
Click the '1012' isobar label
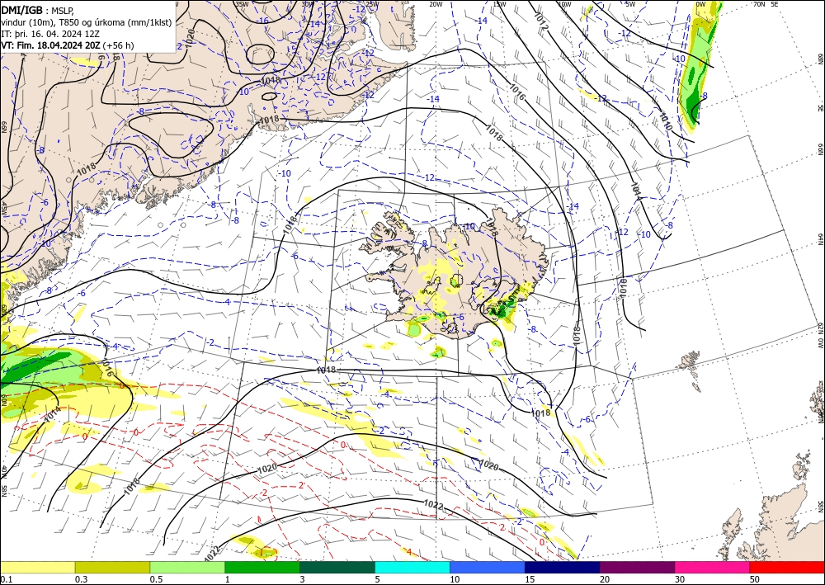pyautogui.click(x=541, y=20)
